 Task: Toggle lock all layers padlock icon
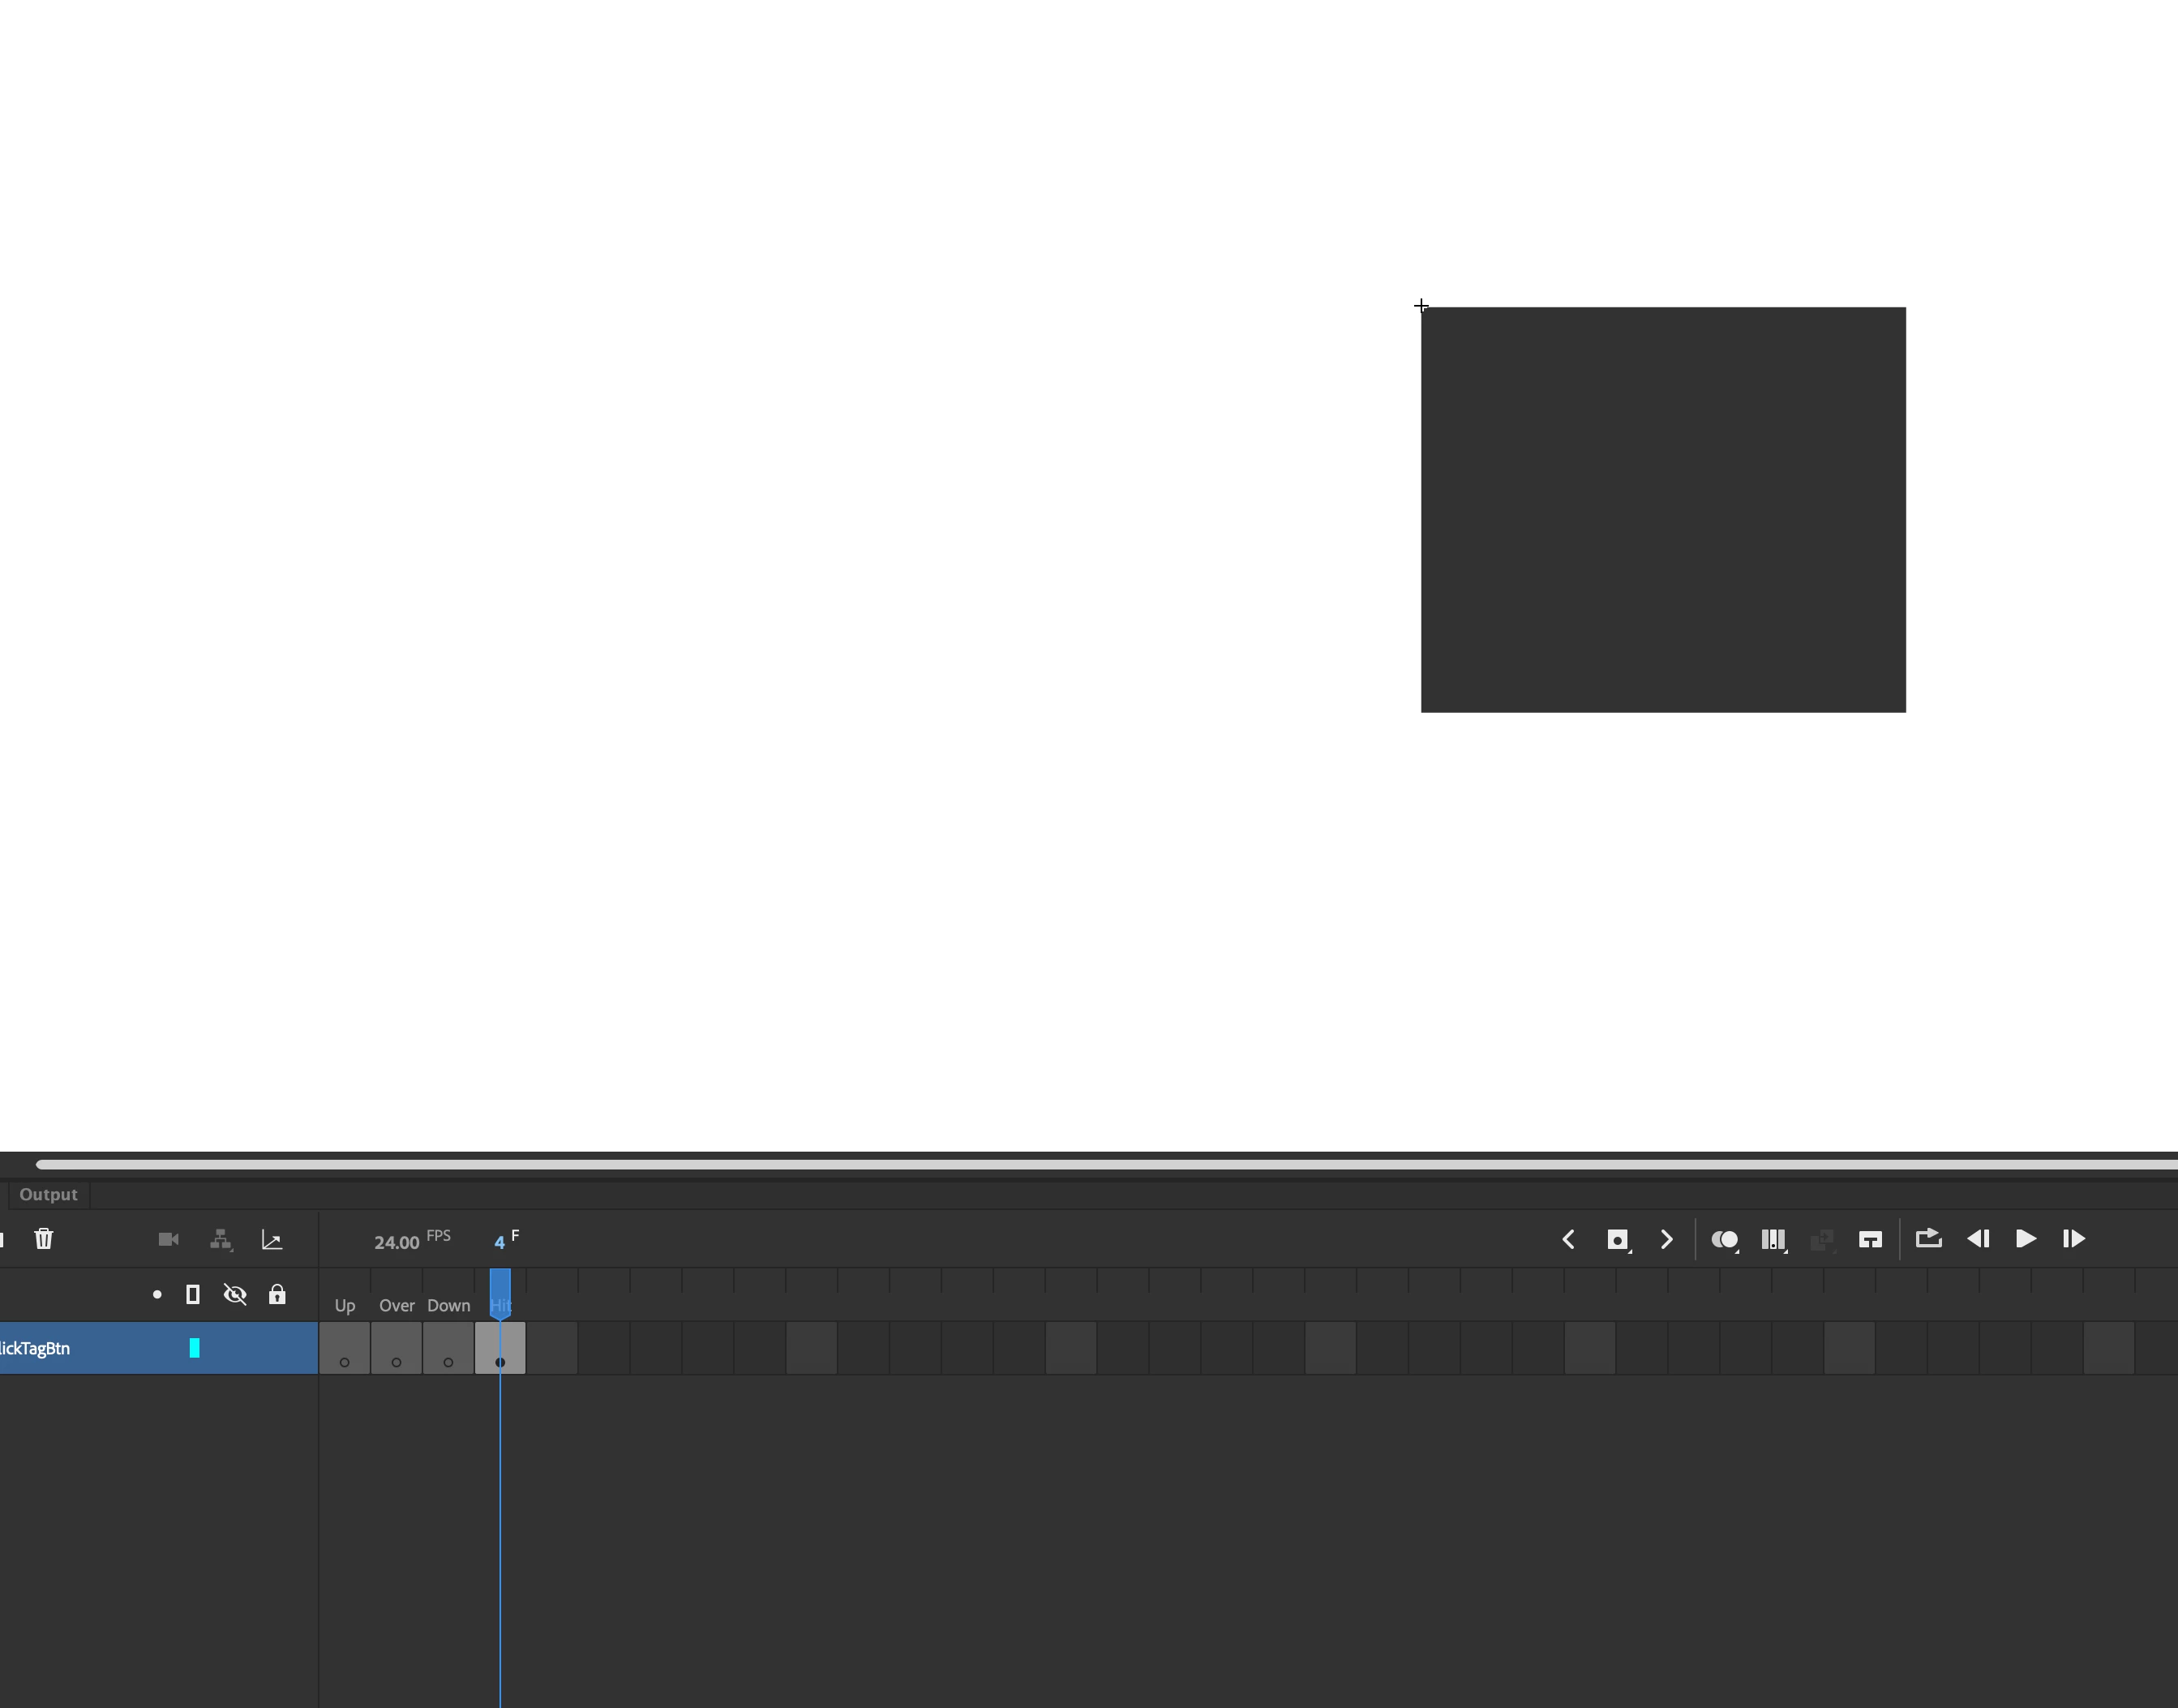(277, 1295)
